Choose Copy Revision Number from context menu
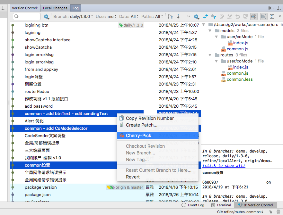 [x=158, y=118]
